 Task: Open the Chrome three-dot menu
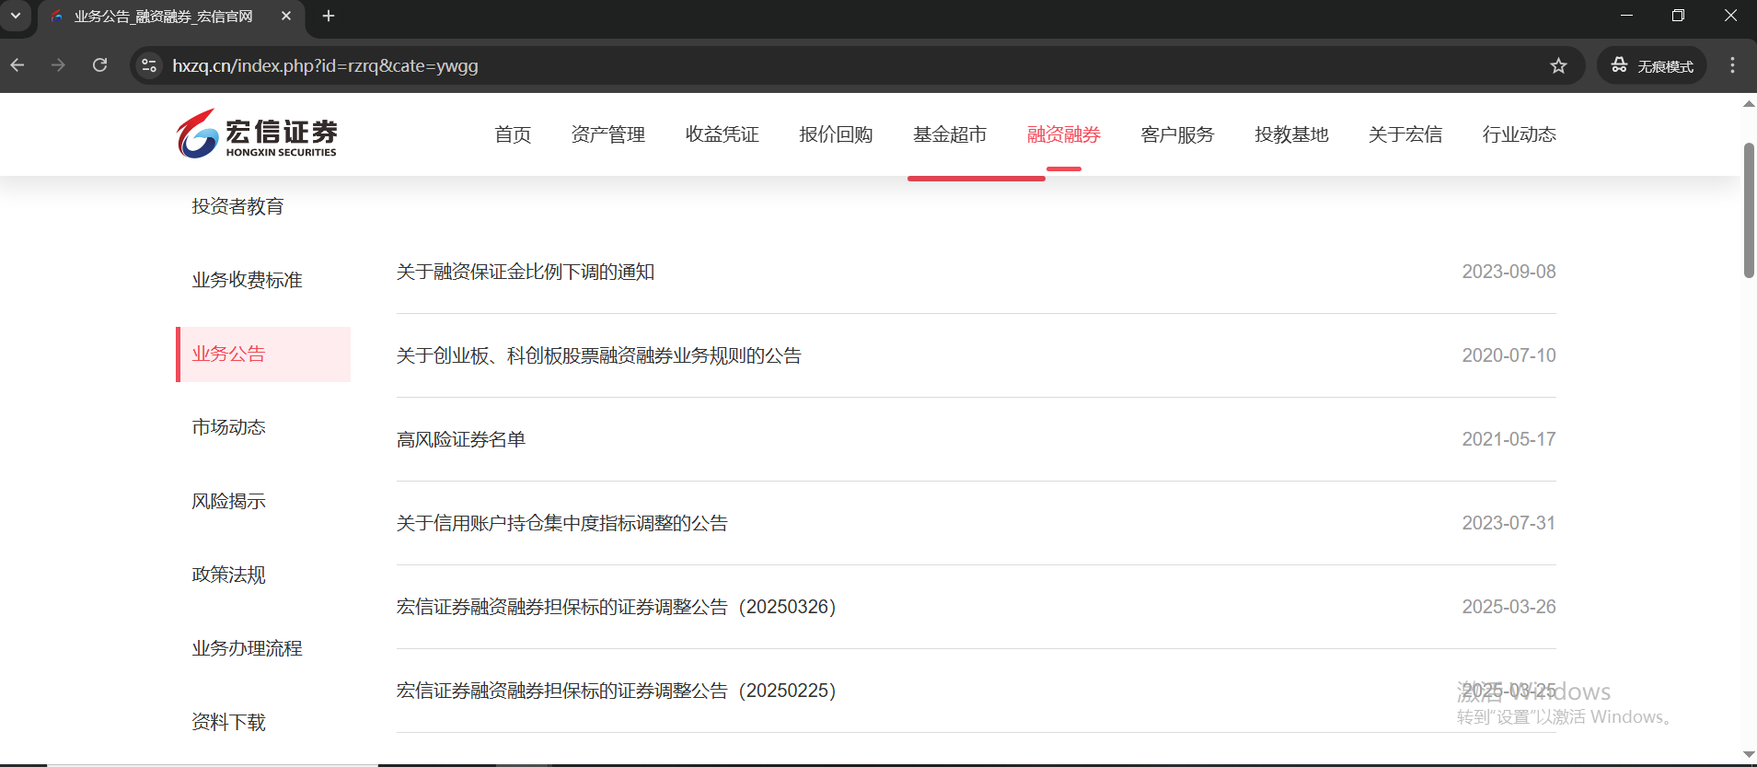(1732, 65)
